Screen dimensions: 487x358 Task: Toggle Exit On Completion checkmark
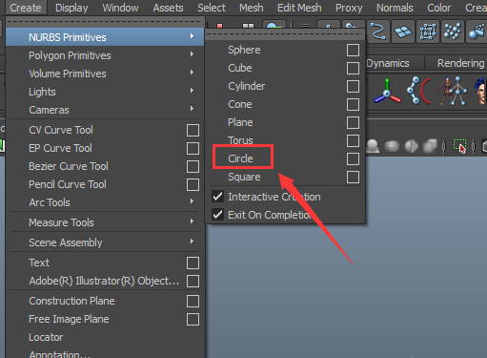pos(217,215)
